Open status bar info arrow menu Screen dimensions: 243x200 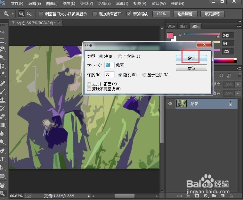88,196
